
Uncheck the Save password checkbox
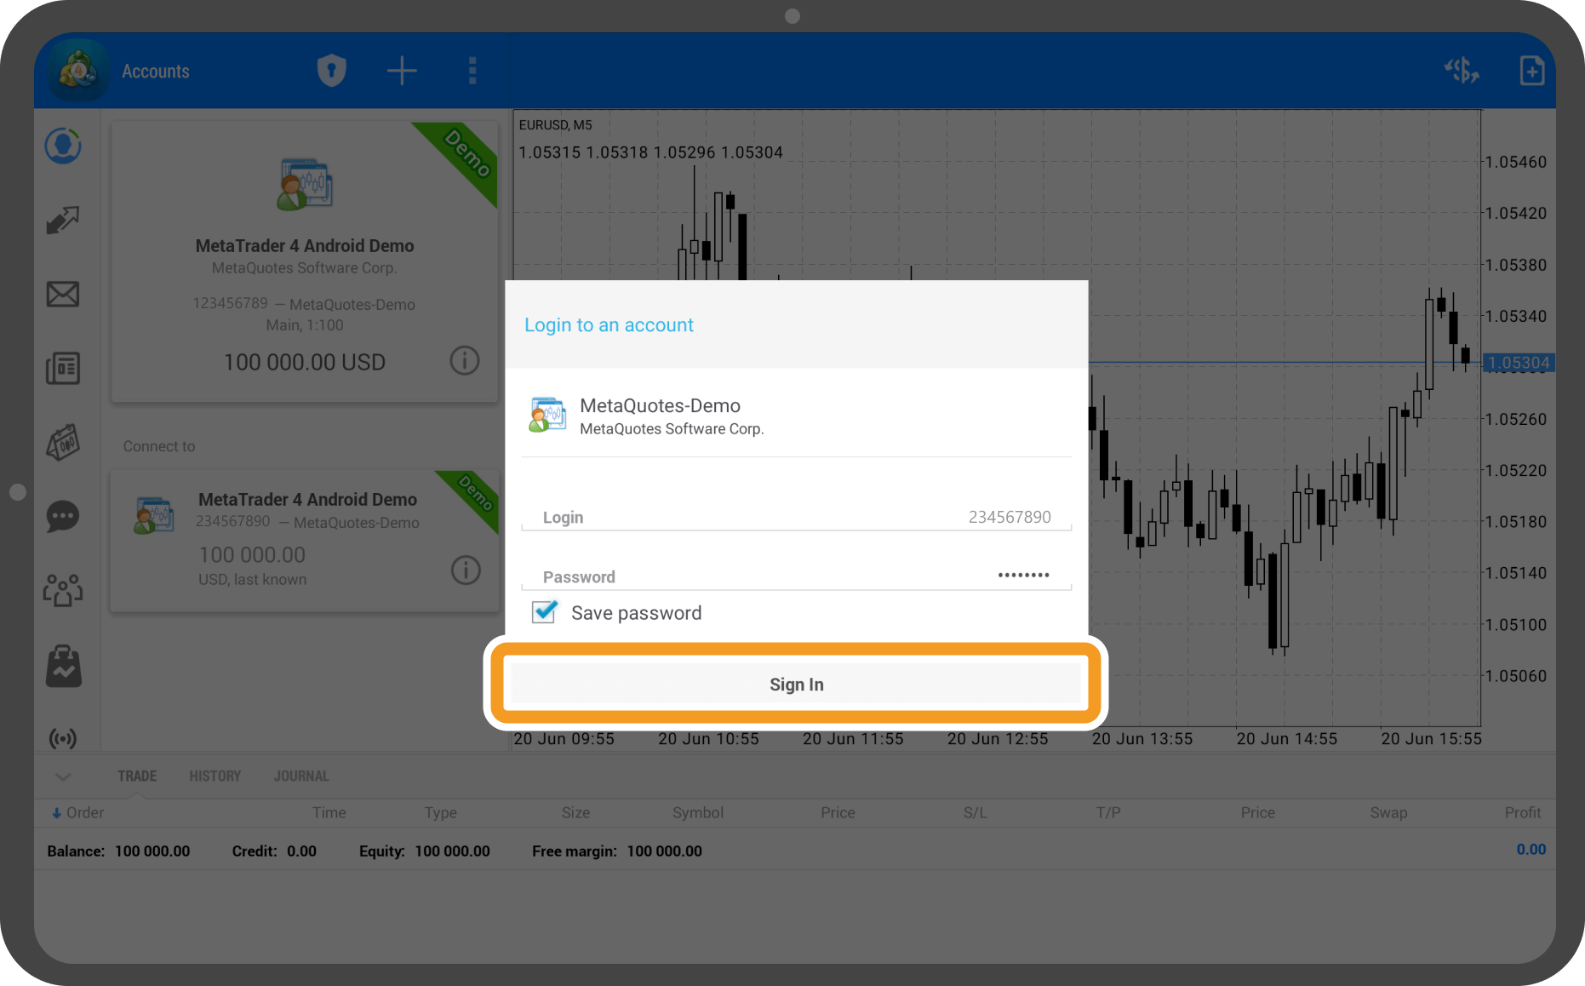click(x=545, y=612)
